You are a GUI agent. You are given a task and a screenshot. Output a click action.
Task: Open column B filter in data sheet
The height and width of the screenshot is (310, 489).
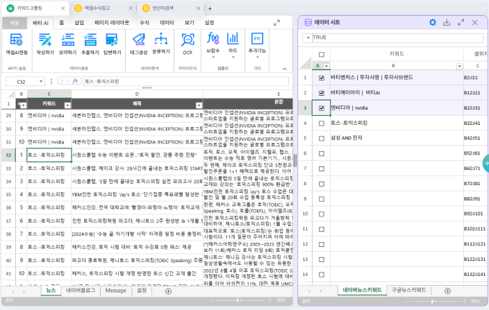click(x=459, y=66)
